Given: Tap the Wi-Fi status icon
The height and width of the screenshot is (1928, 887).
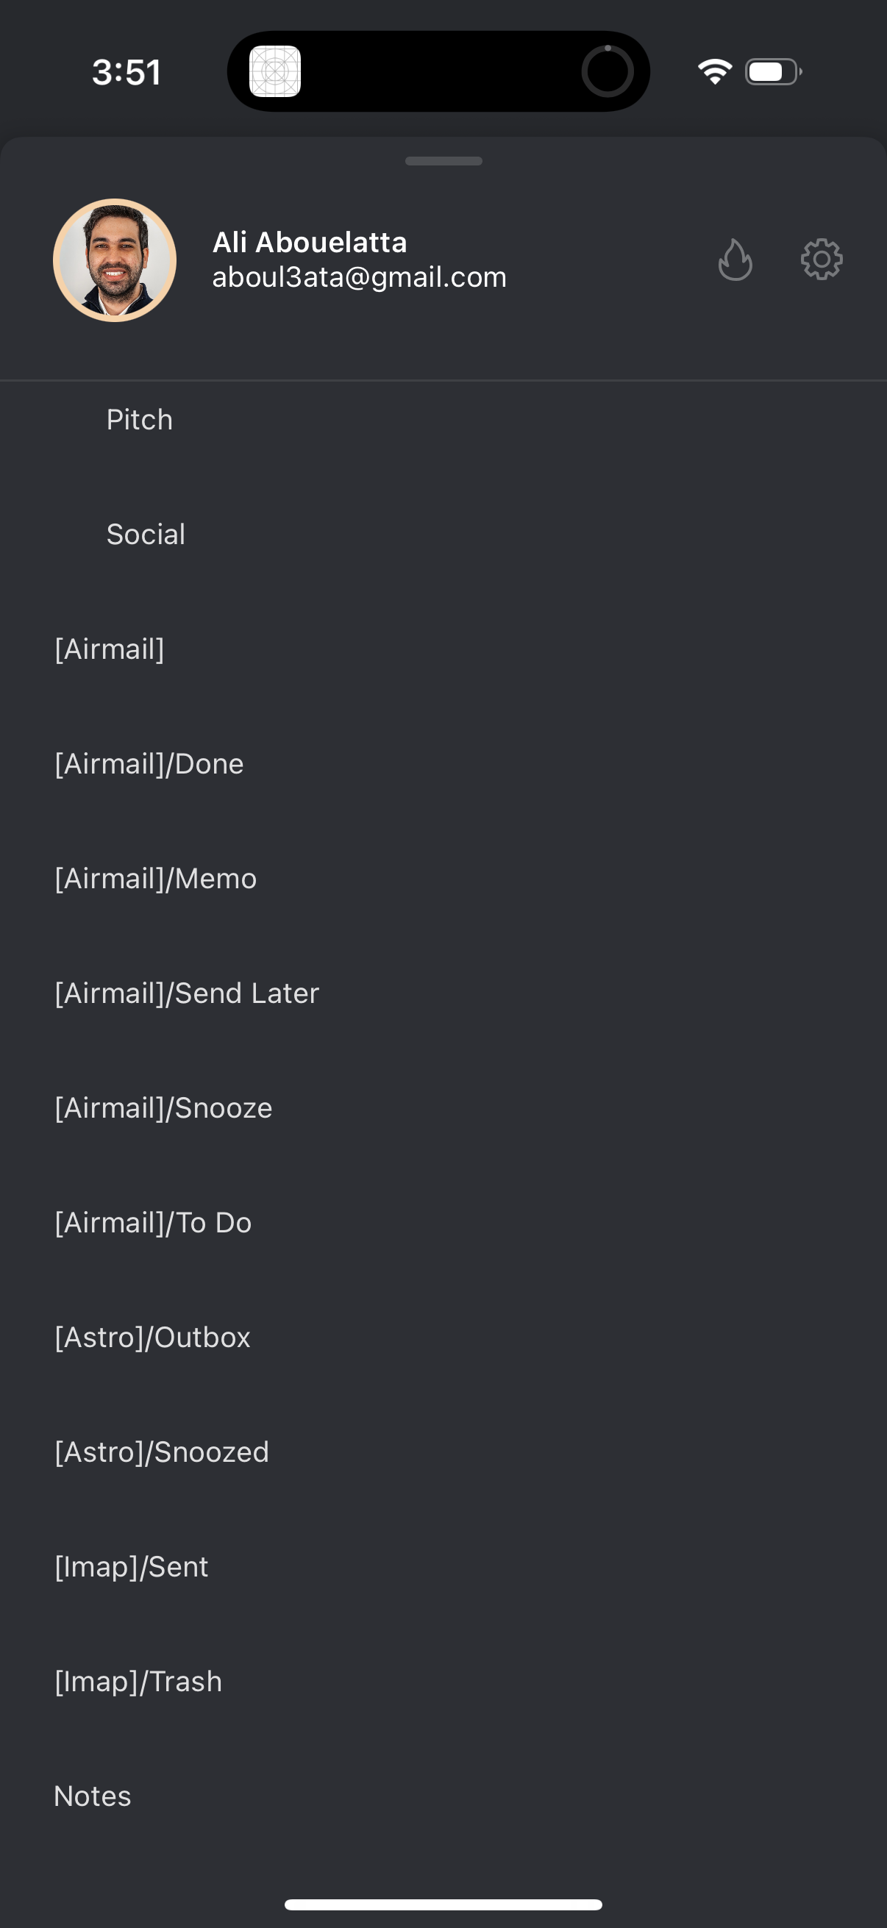Looking at the screenshot, I should click(x=714, y=72).
